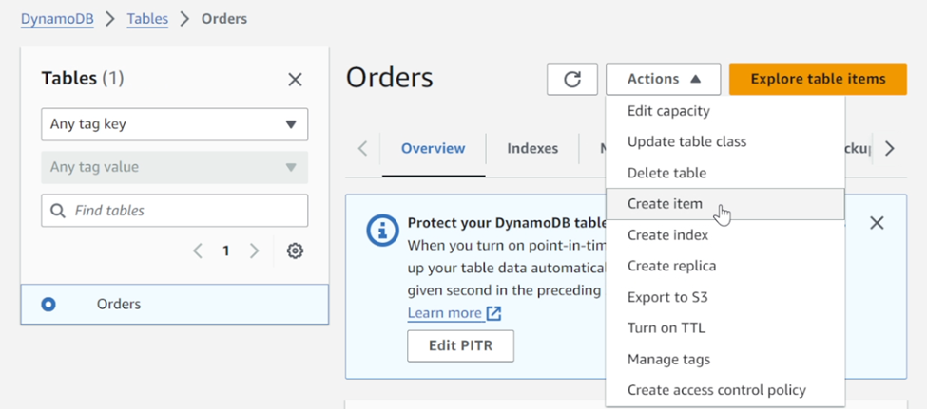Select Create item in Actions menu
The width and height of the screenshot is (927, 409).
[724, 204]
